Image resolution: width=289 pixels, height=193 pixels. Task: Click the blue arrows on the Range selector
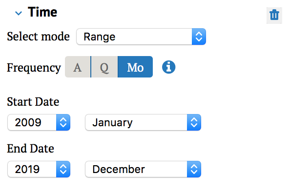click(199, 37)
